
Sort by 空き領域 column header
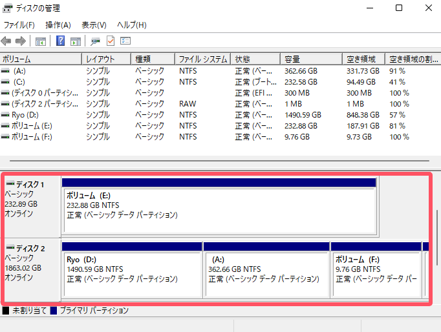coord(363,59)
